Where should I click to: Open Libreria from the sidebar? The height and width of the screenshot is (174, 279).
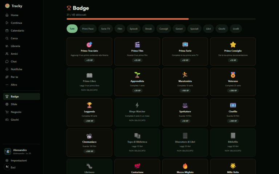coord(21,46)
